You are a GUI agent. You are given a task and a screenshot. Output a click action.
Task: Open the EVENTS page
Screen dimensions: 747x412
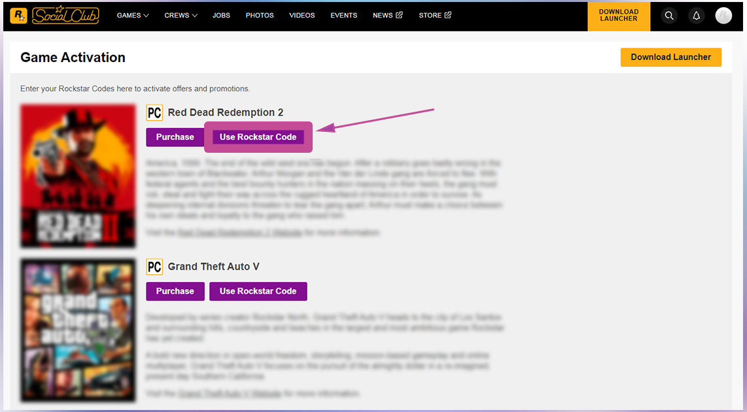coord(343,15)
